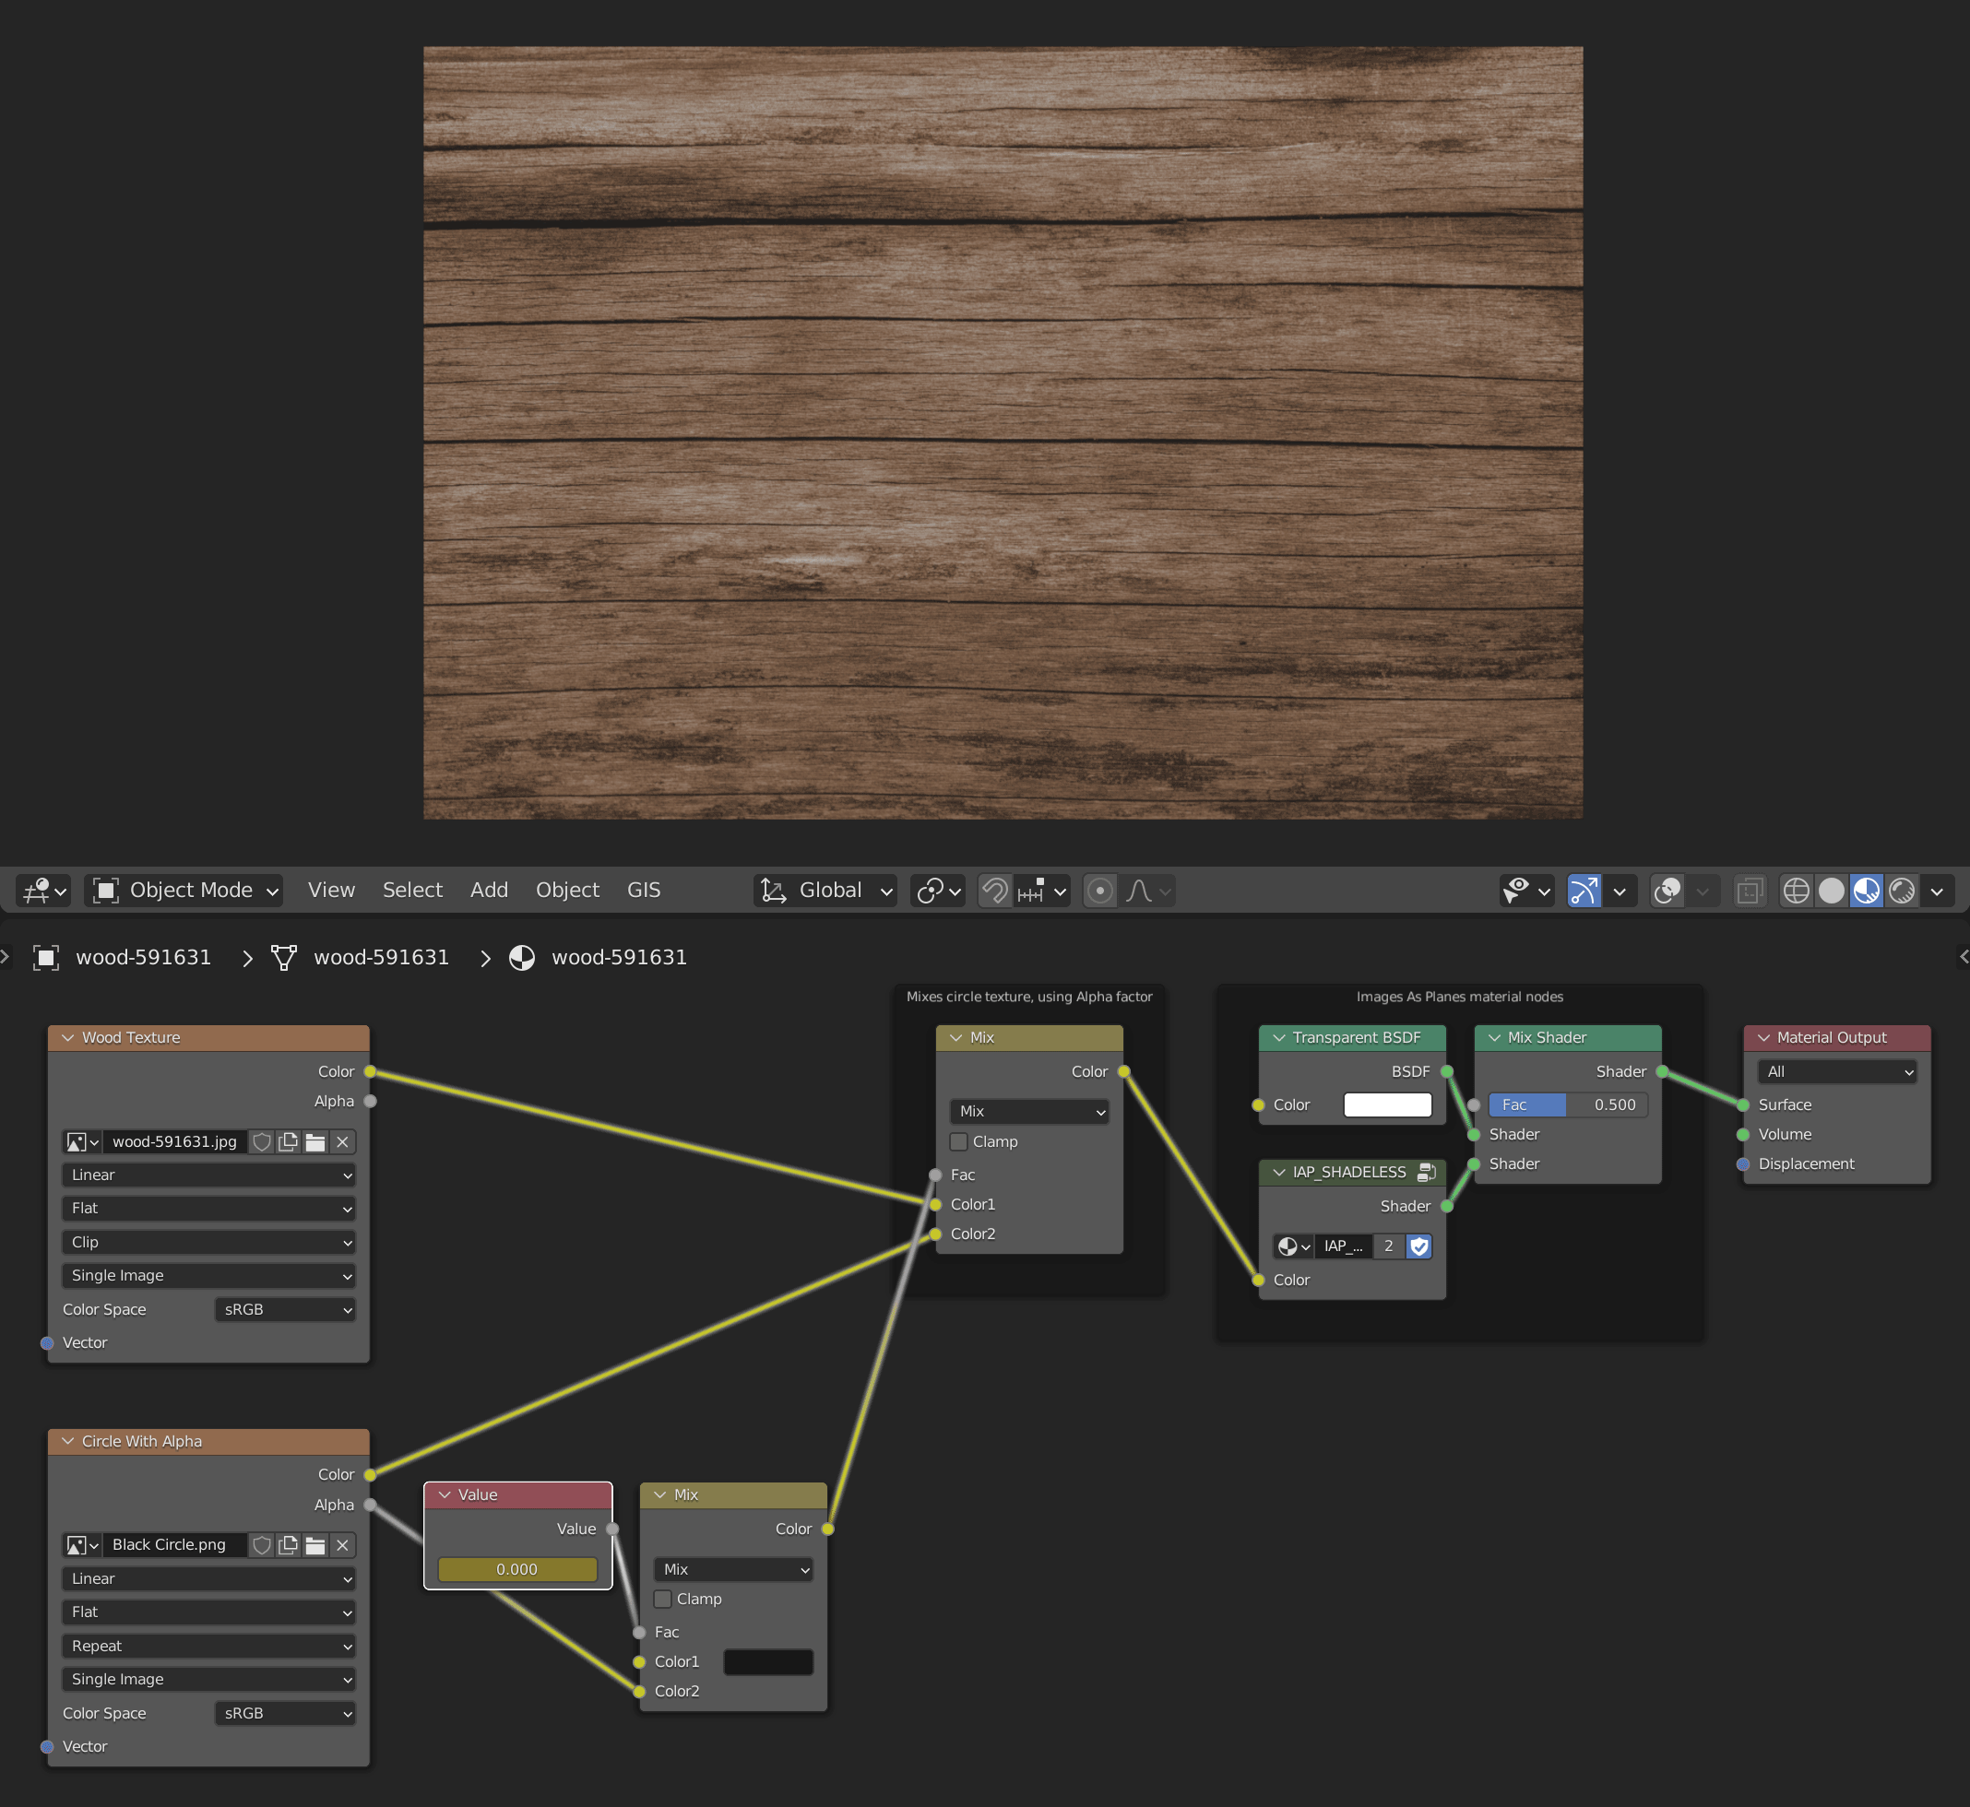Collapse the Wood Texture node header
The width and height of the screenshot is (1970, 1807).
click(66, 1037)
